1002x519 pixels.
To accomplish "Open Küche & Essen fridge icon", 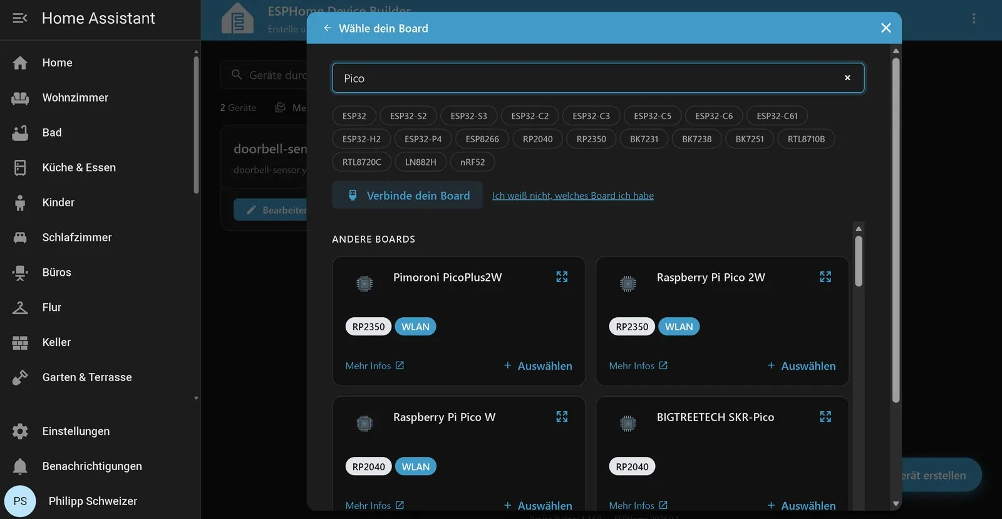I will (x=20, y=167).
